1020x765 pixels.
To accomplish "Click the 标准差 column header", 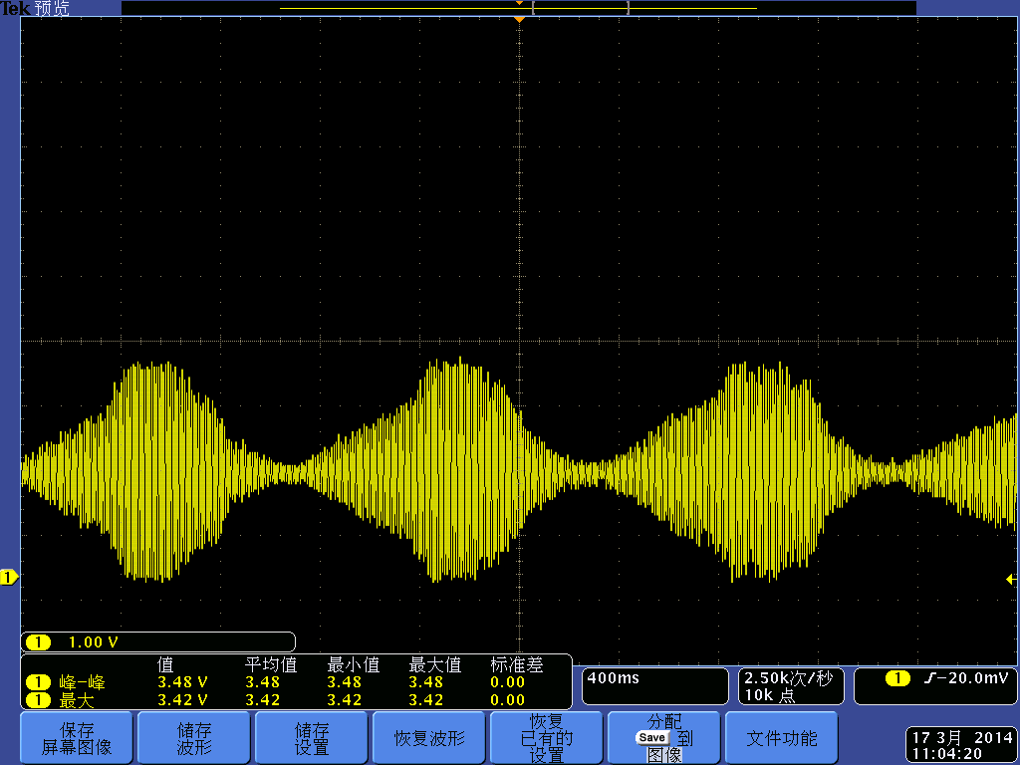I will pos(517,664).
